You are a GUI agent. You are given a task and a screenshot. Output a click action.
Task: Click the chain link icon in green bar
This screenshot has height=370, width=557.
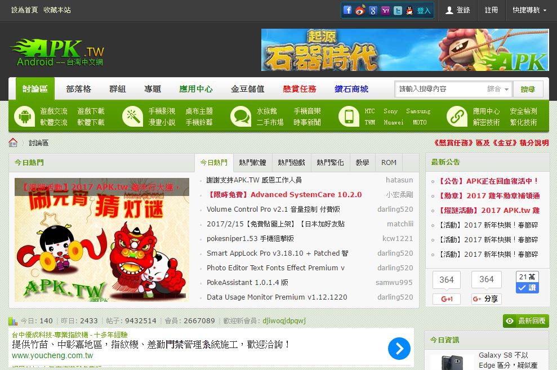point(457,117)
